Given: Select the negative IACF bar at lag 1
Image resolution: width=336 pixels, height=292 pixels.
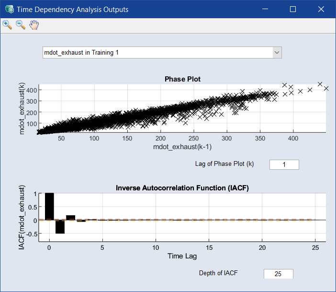Looking at the screenshot, I should [x=60, y=227].
